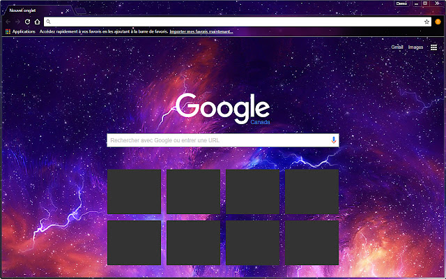This screenshot has height=279, width=446.
Task: Open the second most-visited tile in the bottom row
Action: pyautogui.click(x=194, y=243)
